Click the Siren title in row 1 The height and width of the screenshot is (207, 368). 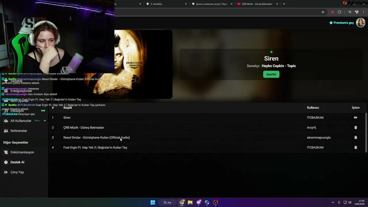pyautogui.click(x=67, y=118)
